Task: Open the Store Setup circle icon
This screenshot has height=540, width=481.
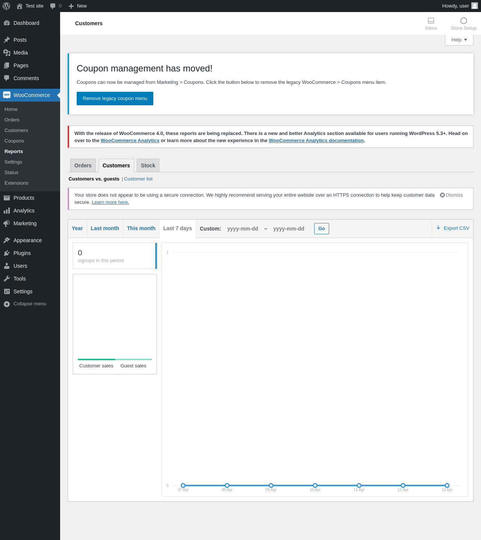Action: coord(463,21)
